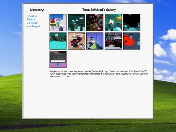Open the mostly black night scene thumbnail
This screenshot has width=176, height=132.
pyautogui.click(x=132, y=22)
